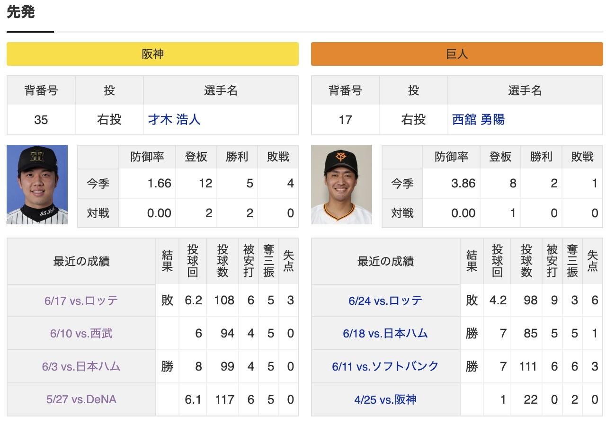Open the 6/11 vs.ソフトバンク game details
Screen dimensions: 606x425
click(x=385, y=366)
